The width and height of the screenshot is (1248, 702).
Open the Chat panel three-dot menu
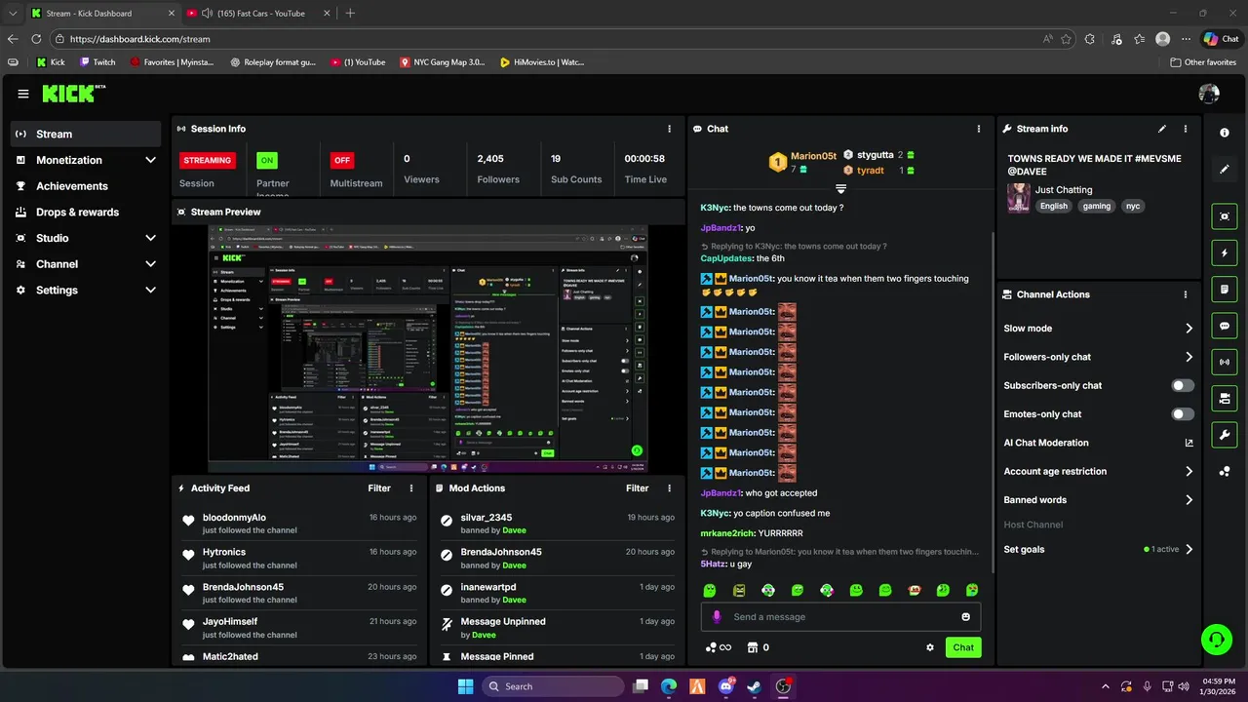[979, 129]
